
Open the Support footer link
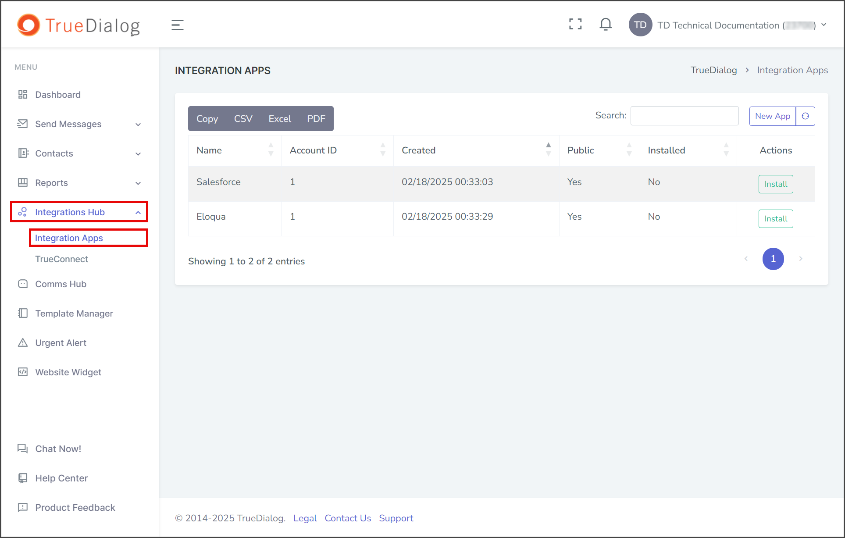(396, 518)
